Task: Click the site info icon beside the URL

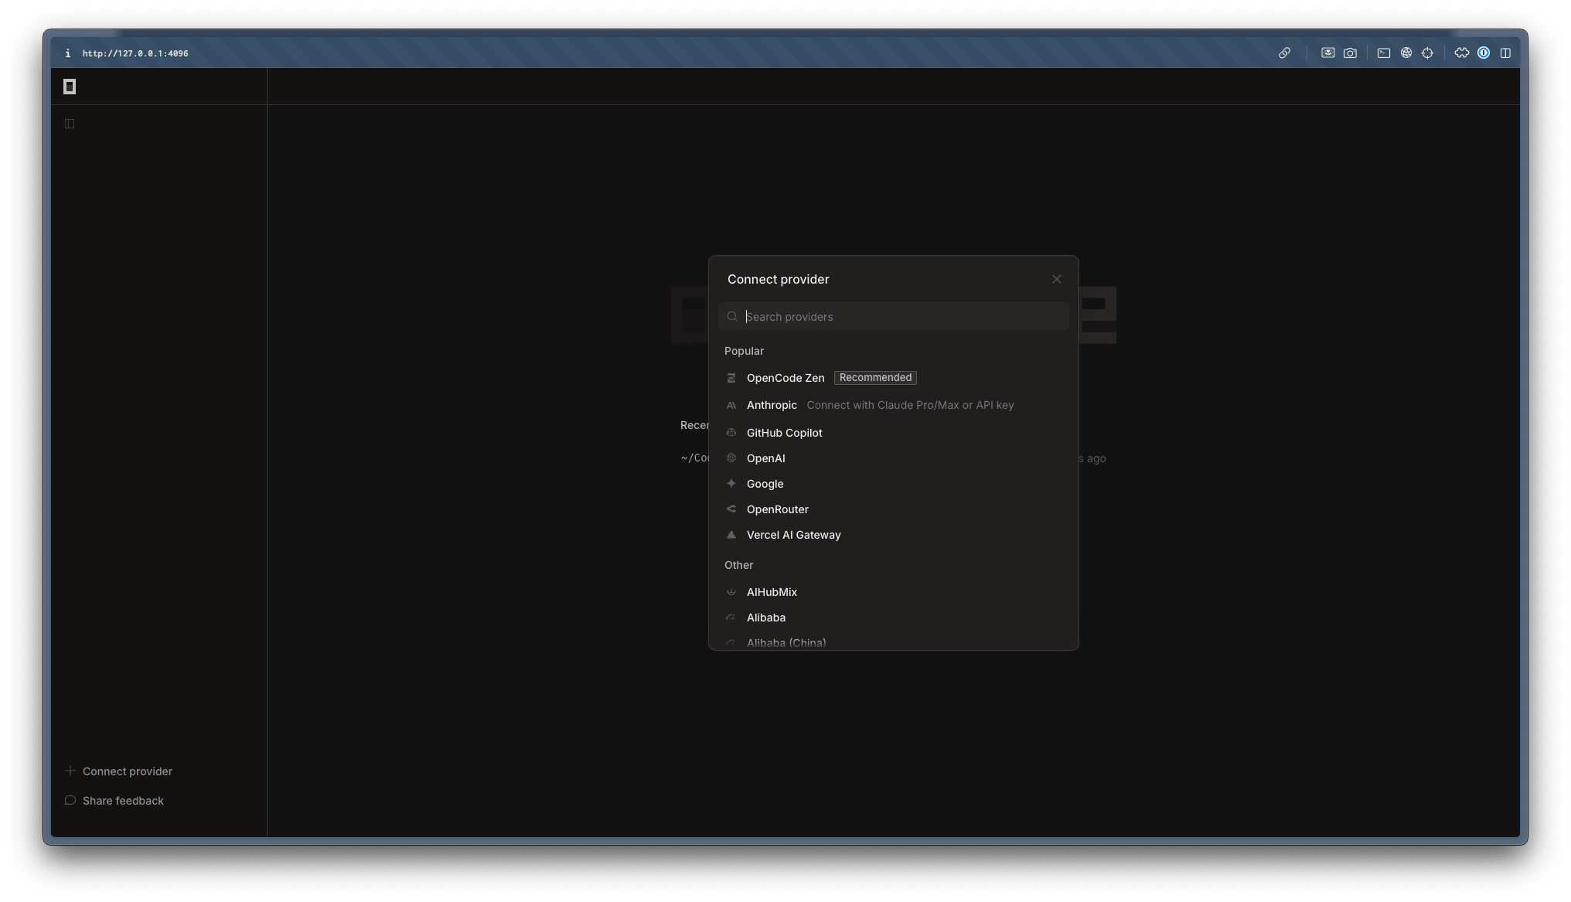Action: coord(68,53)
